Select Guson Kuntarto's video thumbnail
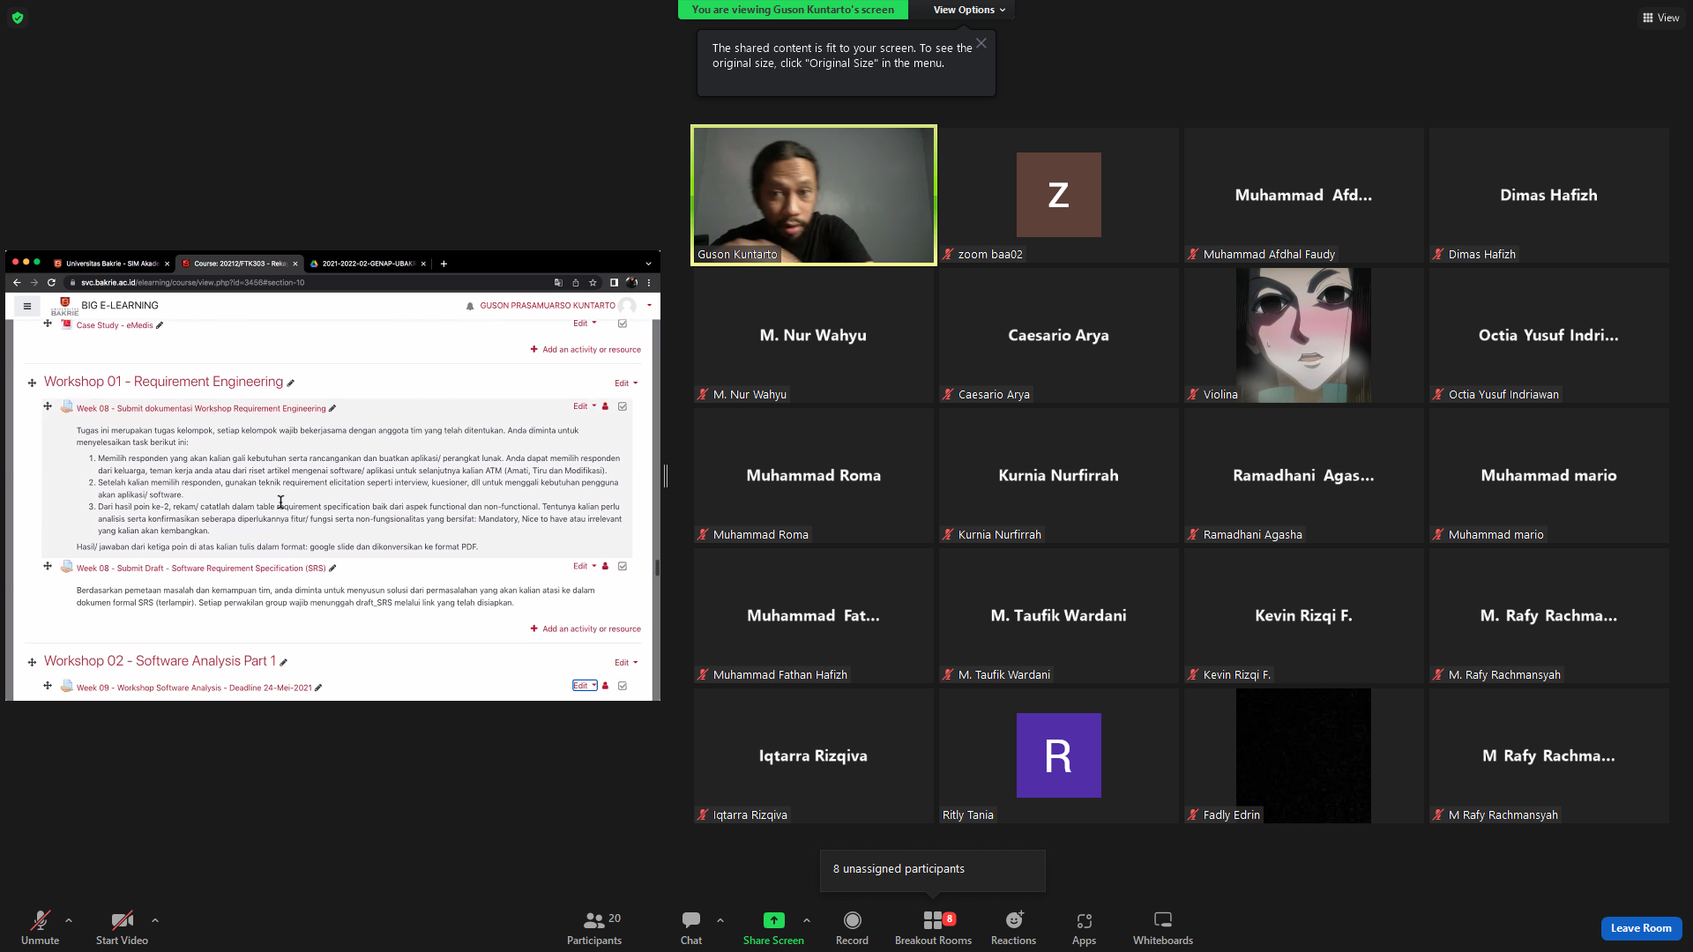This screenshot has width=1693, height=952. tap(813, 195)
